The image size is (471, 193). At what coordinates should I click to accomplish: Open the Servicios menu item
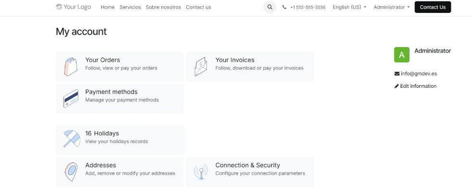coord(130,7)
